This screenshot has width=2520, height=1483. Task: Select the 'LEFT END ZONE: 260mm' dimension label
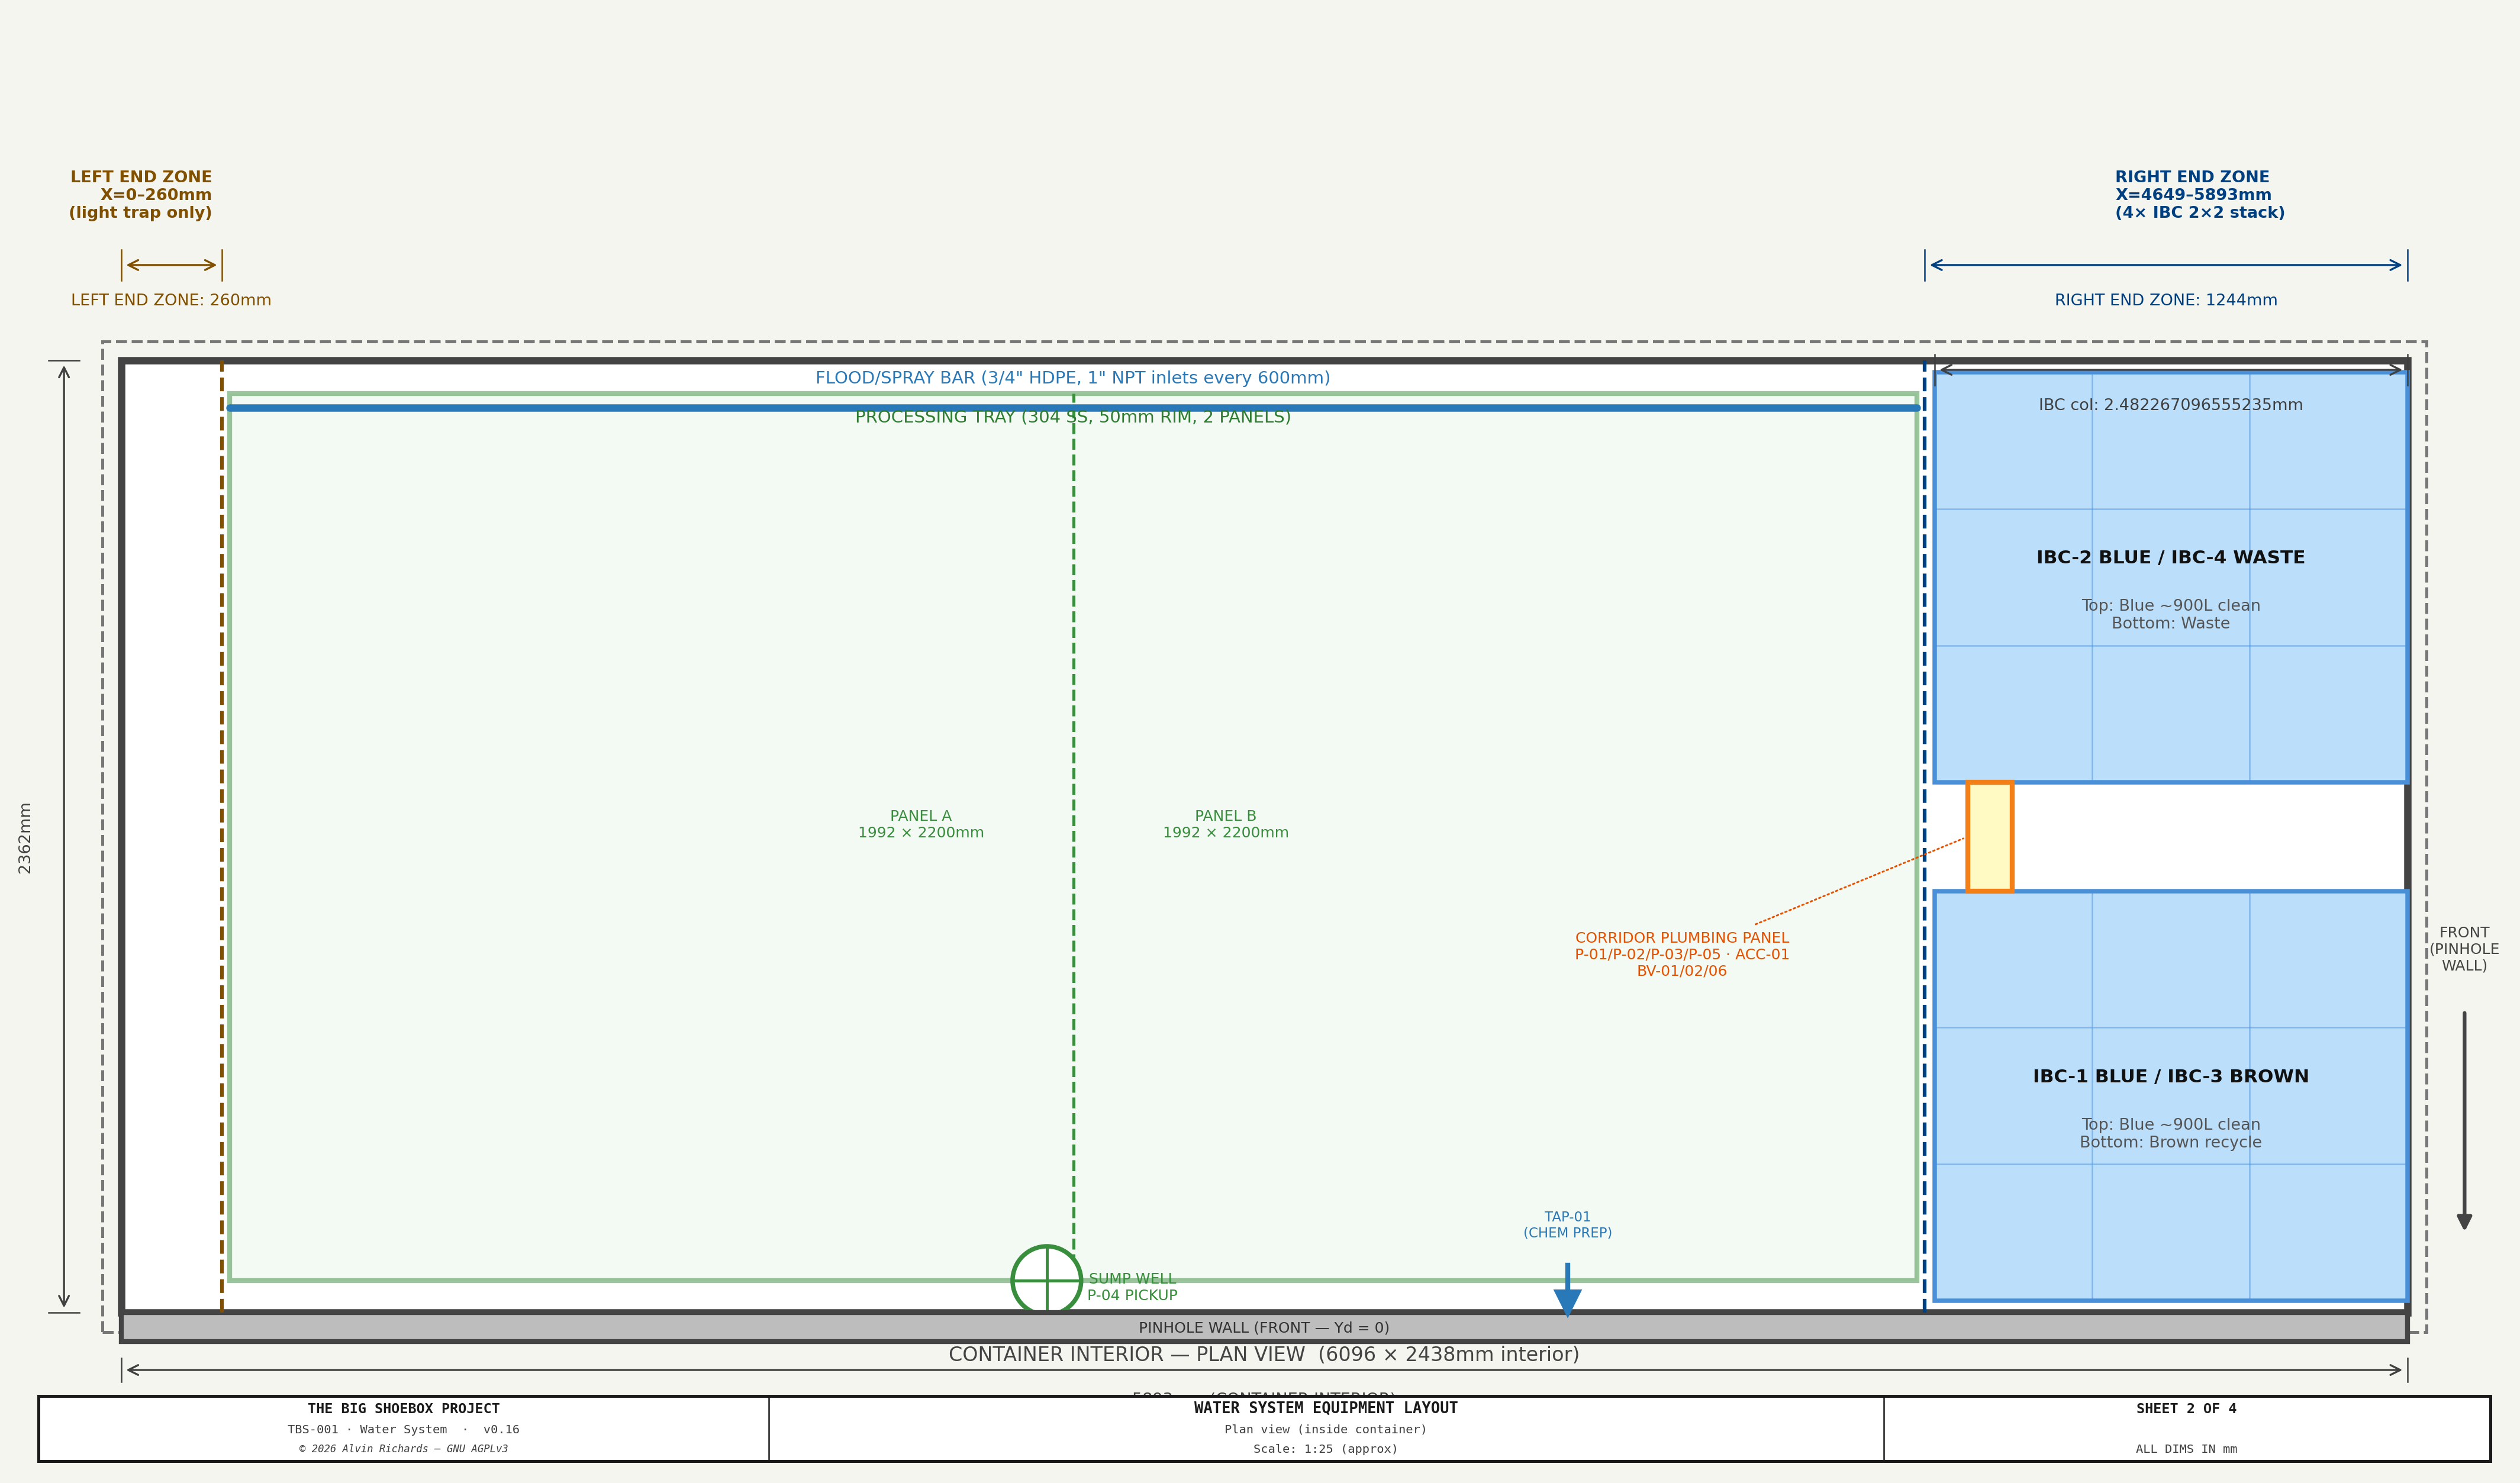click(x=171, y=300)
